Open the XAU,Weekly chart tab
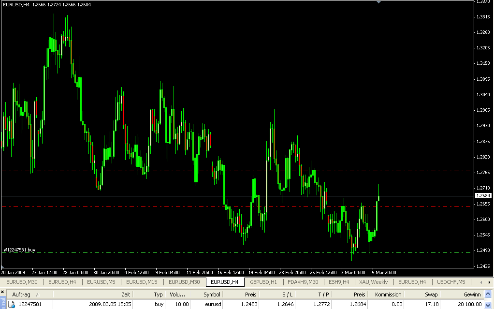Screen dimensions: 494x309 coord(373,282)
